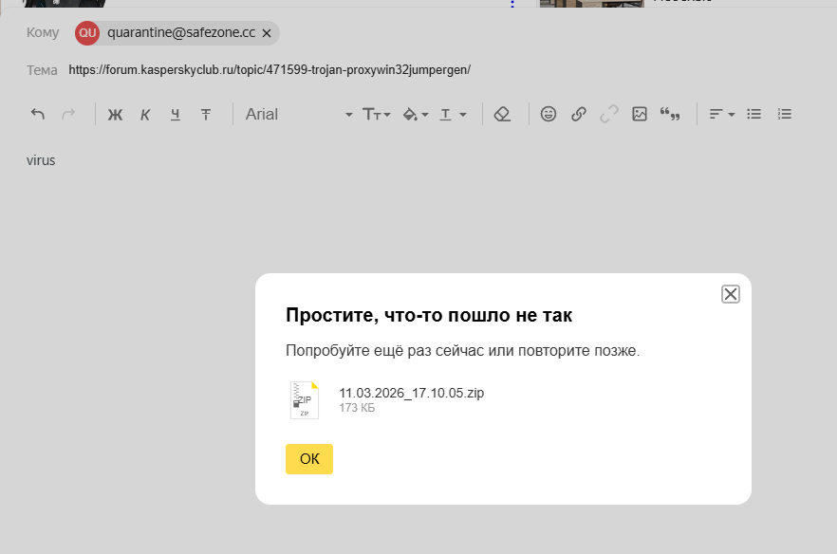Toggle bold formatting (Ж)

(116, 115)
